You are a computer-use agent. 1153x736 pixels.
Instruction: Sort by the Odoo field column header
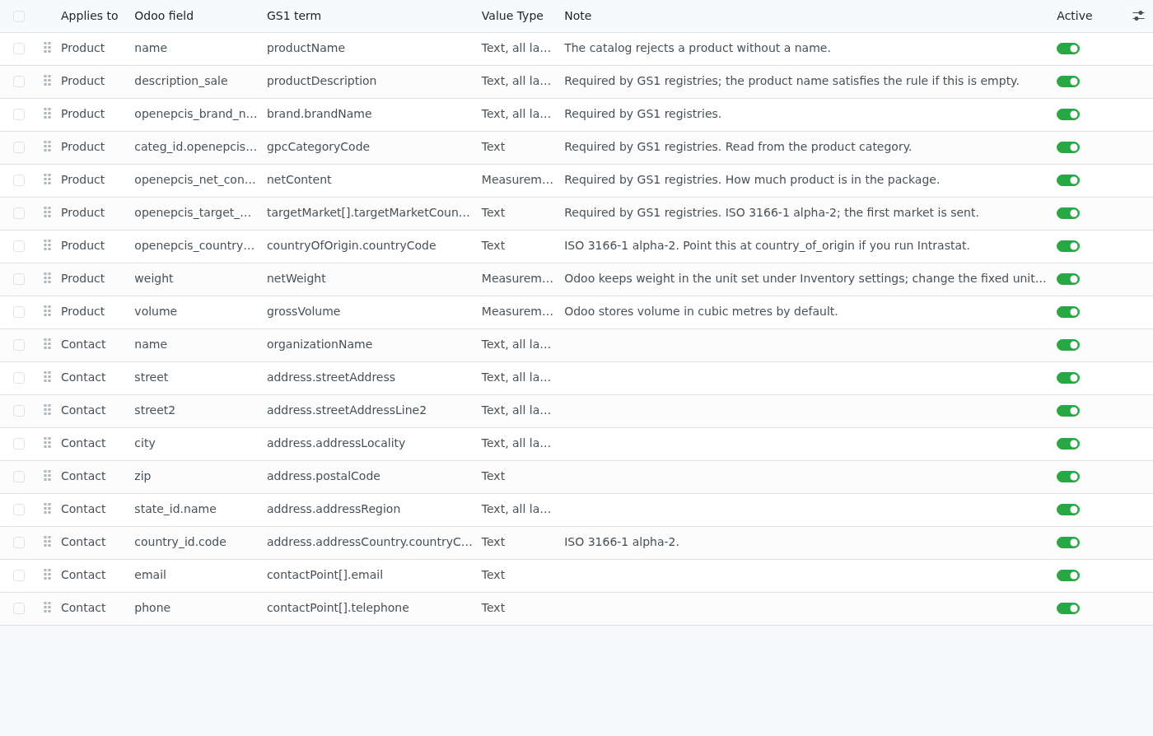click(164, 16)
